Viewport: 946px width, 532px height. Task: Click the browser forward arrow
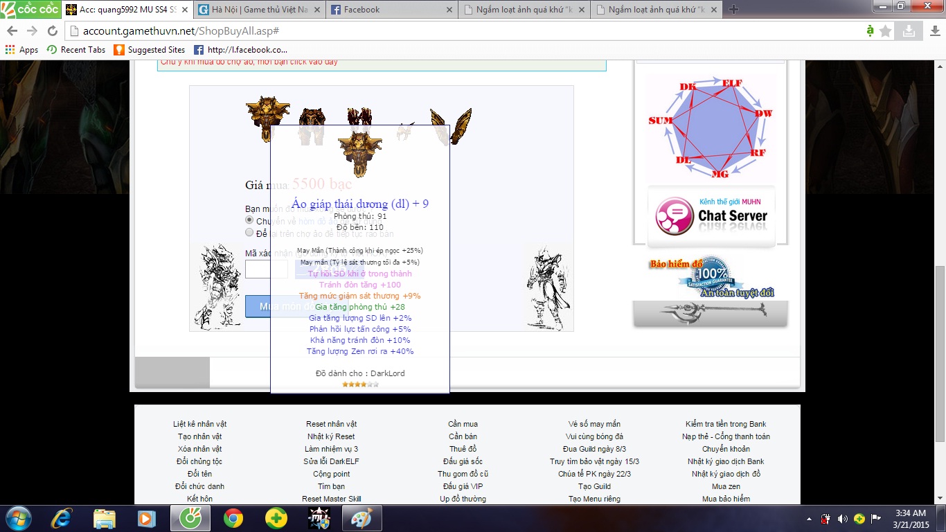point(32,31)
